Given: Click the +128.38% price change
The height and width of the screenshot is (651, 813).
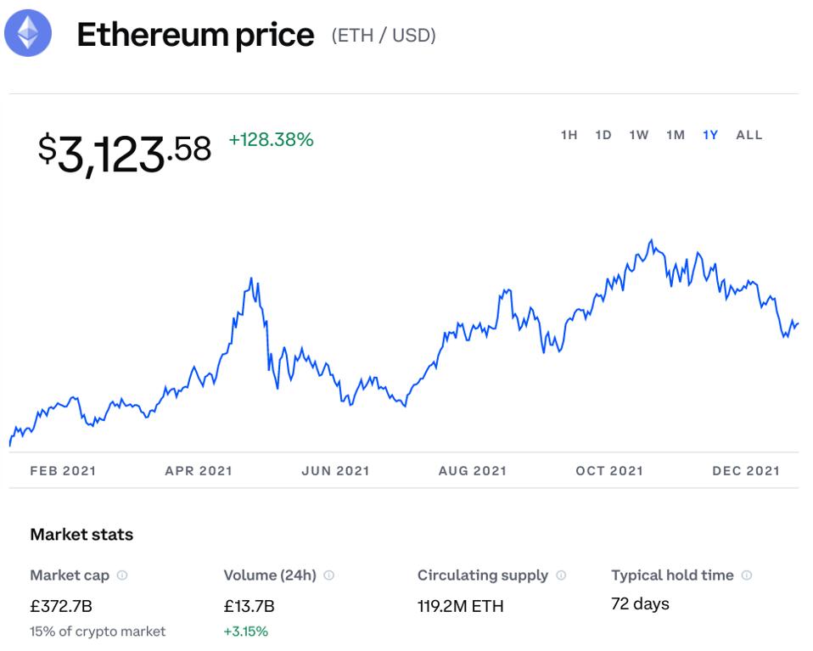Looking at the screenshot, I should coord(271,140).
